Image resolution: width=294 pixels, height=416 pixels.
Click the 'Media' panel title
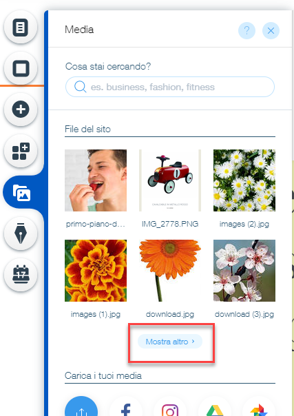click(x=79, y=30)
